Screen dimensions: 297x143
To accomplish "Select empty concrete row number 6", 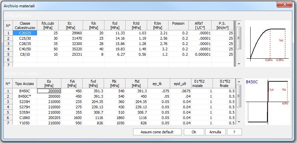I will (8, 60).
